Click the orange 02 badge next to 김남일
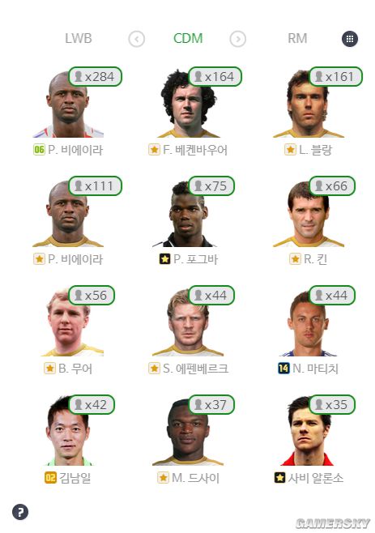The image size is (375, 533). pyautogui.click(x=50, y=478)
